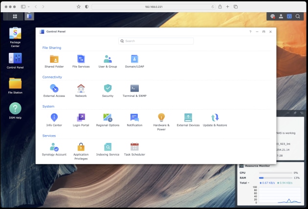Open DSM Help from desktop
This screenshot has height=209, width=308.
[x=15, y=111]
